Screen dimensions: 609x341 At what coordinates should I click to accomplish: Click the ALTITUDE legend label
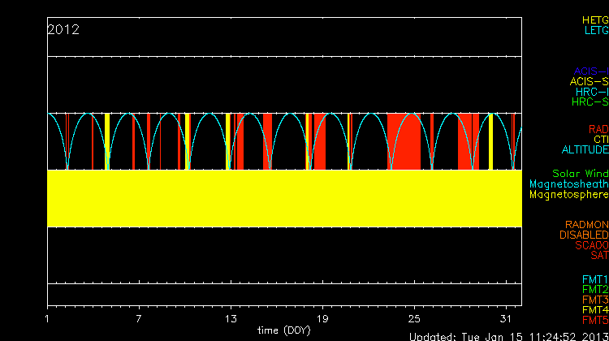click(x=585, y=150)
